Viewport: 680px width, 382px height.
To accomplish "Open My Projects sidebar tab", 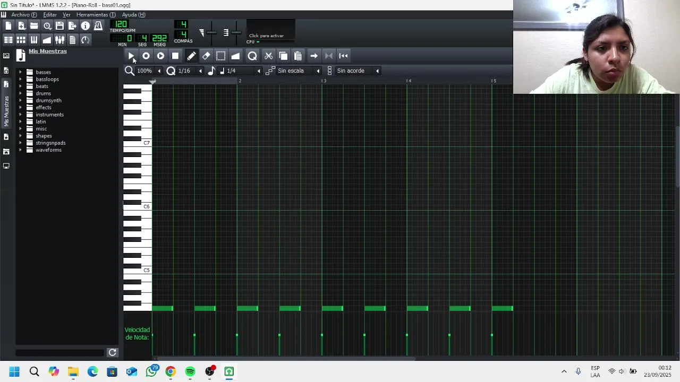I will [x=6, y=71].
